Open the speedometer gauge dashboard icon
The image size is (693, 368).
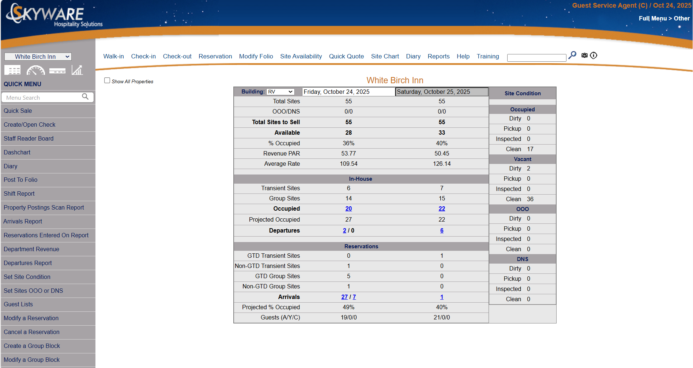[35, 70]
